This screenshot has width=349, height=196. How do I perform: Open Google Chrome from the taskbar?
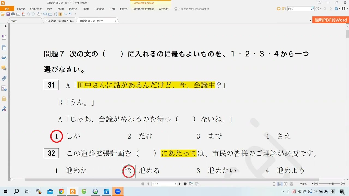(x=61, y=191)
